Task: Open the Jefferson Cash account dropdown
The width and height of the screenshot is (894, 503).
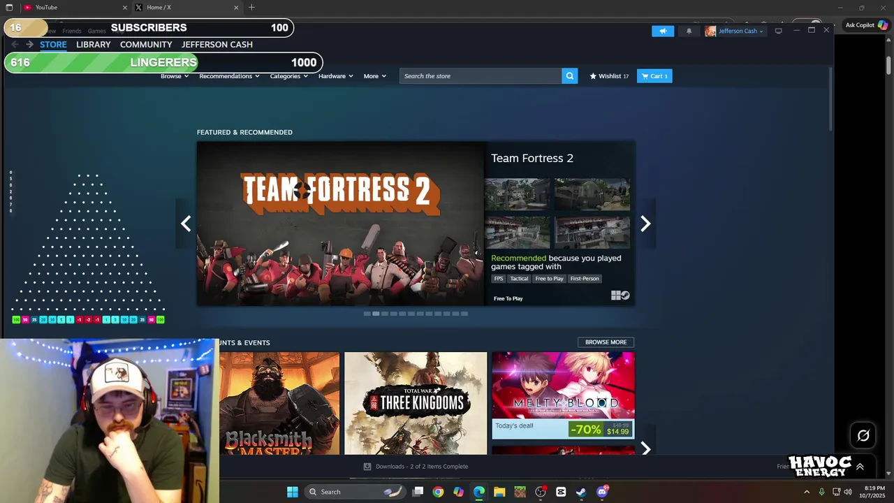Action: click(x=740, y=31)
